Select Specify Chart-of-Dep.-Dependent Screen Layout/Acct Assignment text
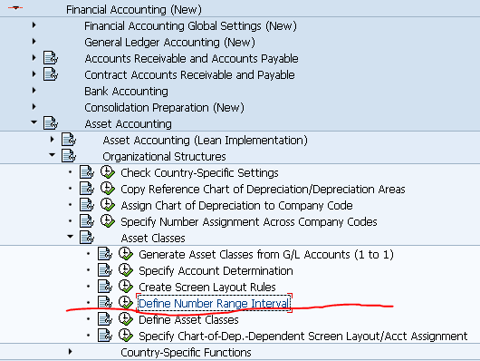The image size is (480, 361). [x=303, y=336]
